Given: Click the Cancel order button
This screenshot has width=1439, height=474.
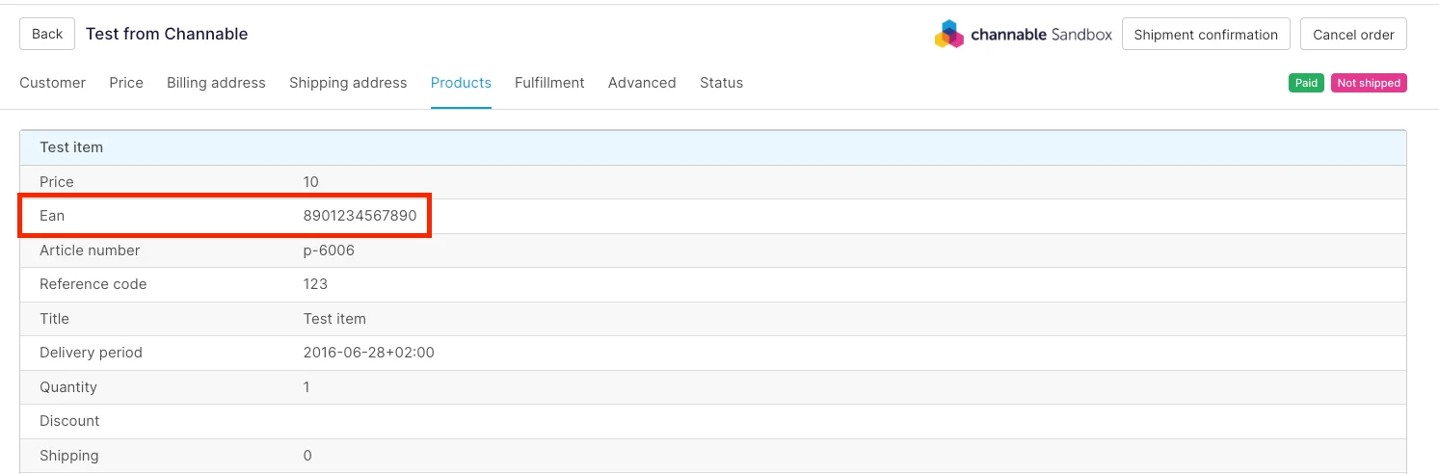Looking at the screenshot, I should tap(1353, 35).
